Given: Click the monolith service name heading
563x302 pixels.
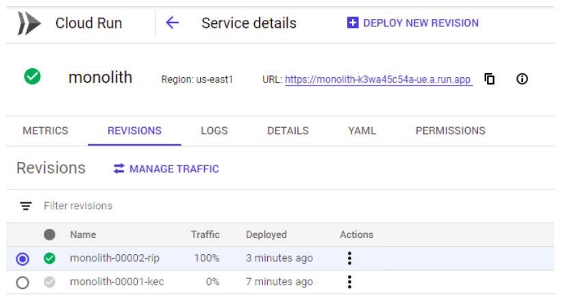Looking at the screenshot, I should (x=101, y=77).
